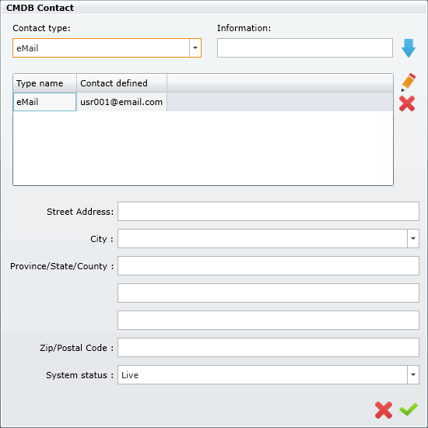Cancel the dialog with the bottom red X
The height and width of the screenshot is (428, 428).
[x=384, y=410]
